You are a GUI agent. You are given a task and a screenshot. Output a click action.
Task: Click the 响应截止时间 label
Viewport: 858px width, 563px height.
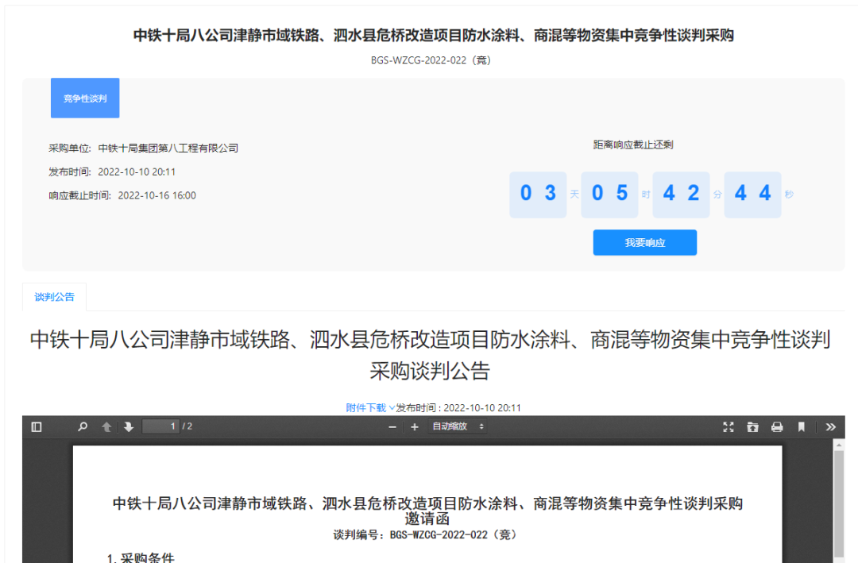pyautogui.click(x=80, y=195)
